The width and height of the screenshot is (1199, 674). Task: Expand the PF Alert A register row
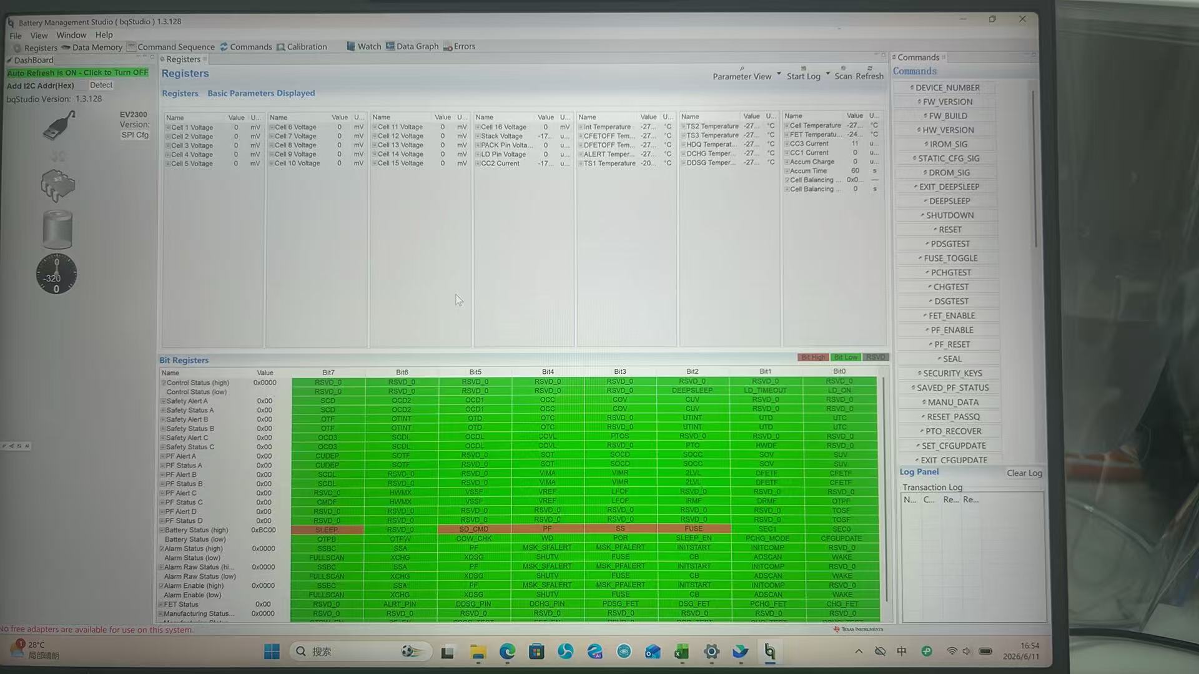click(162, 456)
